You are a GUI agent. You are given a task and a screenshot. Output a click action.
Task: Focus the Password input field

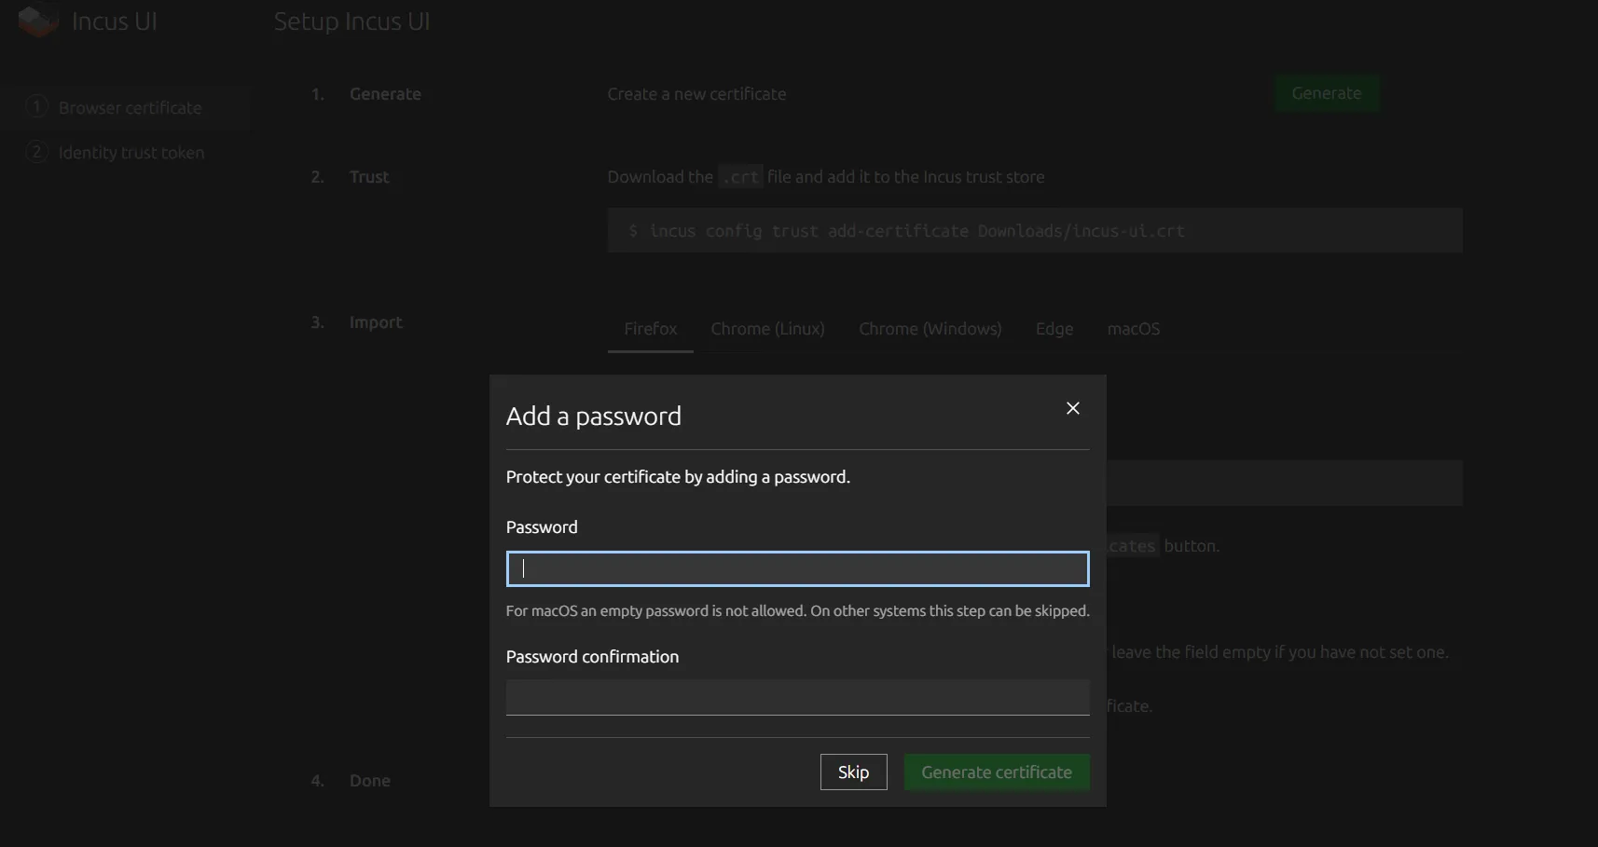pos(797,568)
